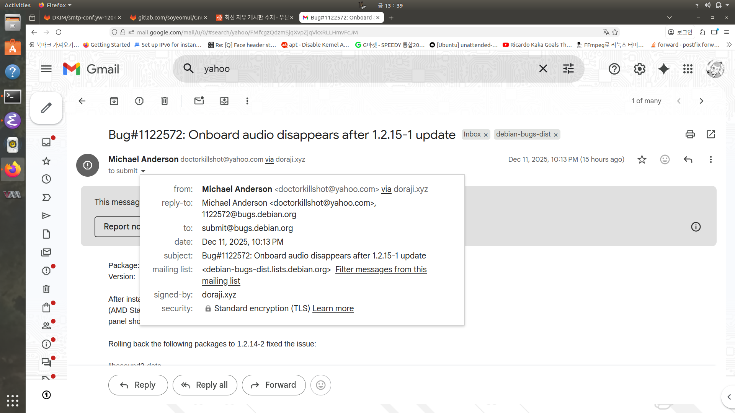This screenshot has width=735, height=413.
Task: Delete the email with trash icon
Action: pos(165,101)
